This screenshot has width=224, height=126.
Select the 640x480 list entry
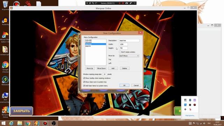click(96, 41)
